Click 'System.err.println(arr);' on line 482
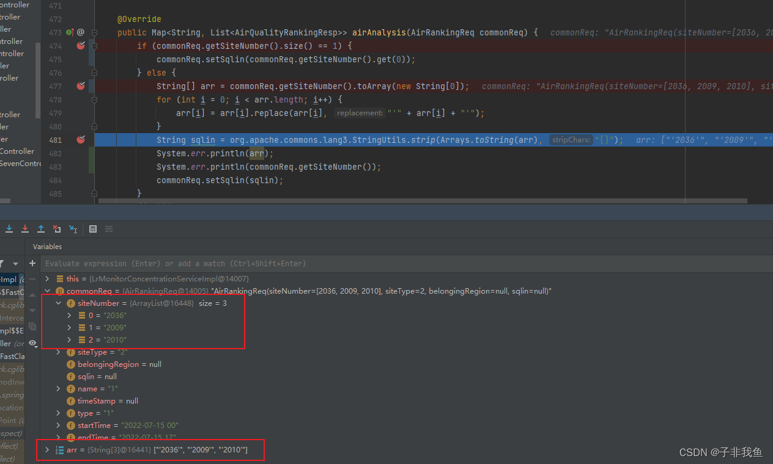 point(215,153)
